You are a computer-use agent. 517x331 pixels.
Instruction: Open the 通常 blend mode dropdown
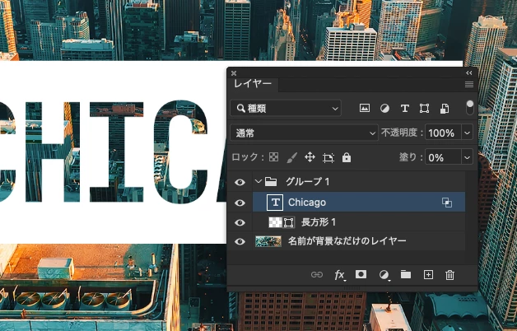pyautogui.click(x=304, y=133)
